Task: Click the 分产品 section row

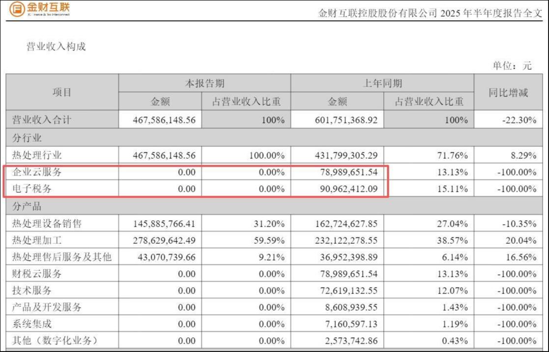Action: click(x=27, y=206)
